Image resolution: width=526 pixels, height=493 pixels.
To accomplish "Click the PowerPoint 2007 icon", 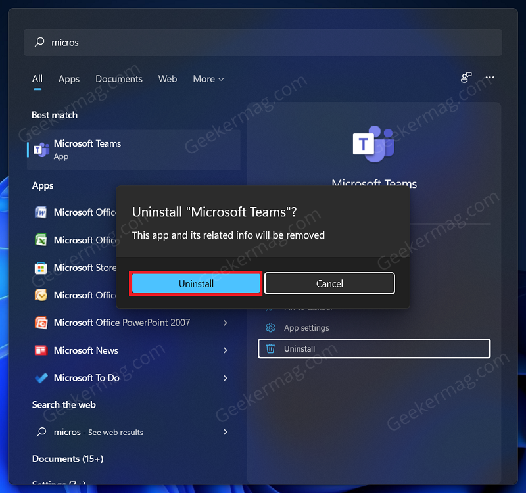I will pyautogui.click(x=41, y=323).
